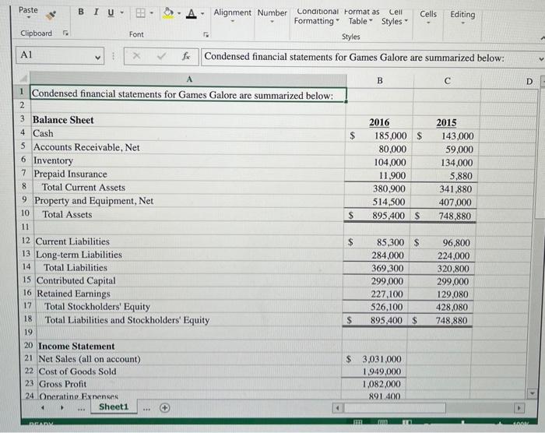Viewport: 545px width, 433px height.
Task: Select cell A3 Balance Sheet
Action: (188, 120)
